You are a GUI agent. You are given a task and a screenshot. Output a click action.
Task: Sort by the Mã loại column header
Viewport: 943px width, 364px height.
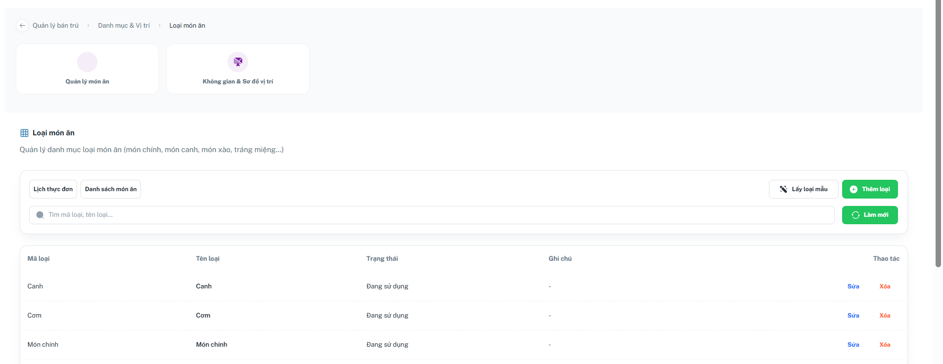[x=39, y=259]
